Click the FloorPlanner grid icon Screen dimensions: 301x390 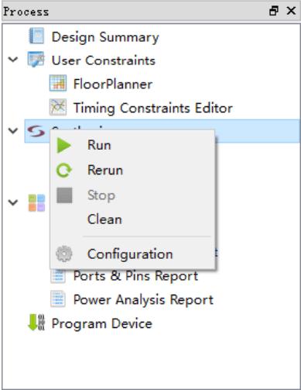[58, 83]
